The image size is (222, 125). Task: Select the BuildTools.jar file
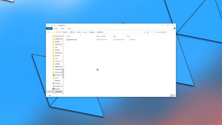(x=73, y=40)
